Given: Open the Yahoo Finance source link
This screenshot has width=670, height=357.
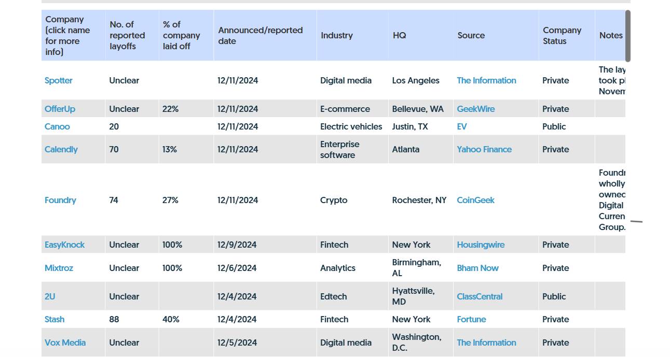Looking at the screenshot, I should pos(484,149).
